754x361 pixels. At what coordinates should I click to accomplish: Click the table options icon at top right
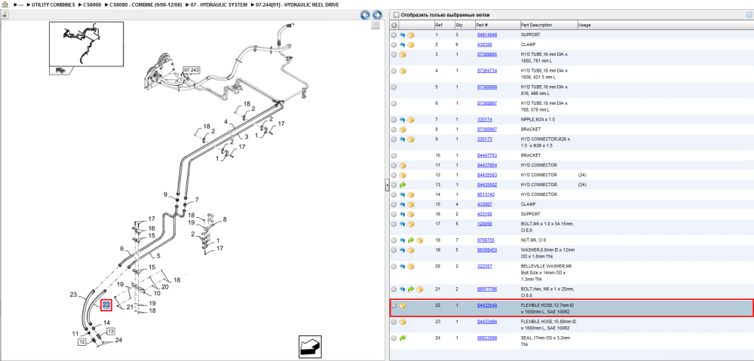(x=748, y=15)
